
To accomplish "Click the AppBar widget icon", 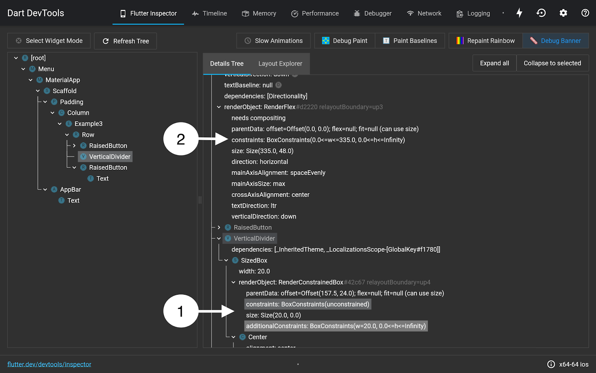I will [x=54, y=189].
